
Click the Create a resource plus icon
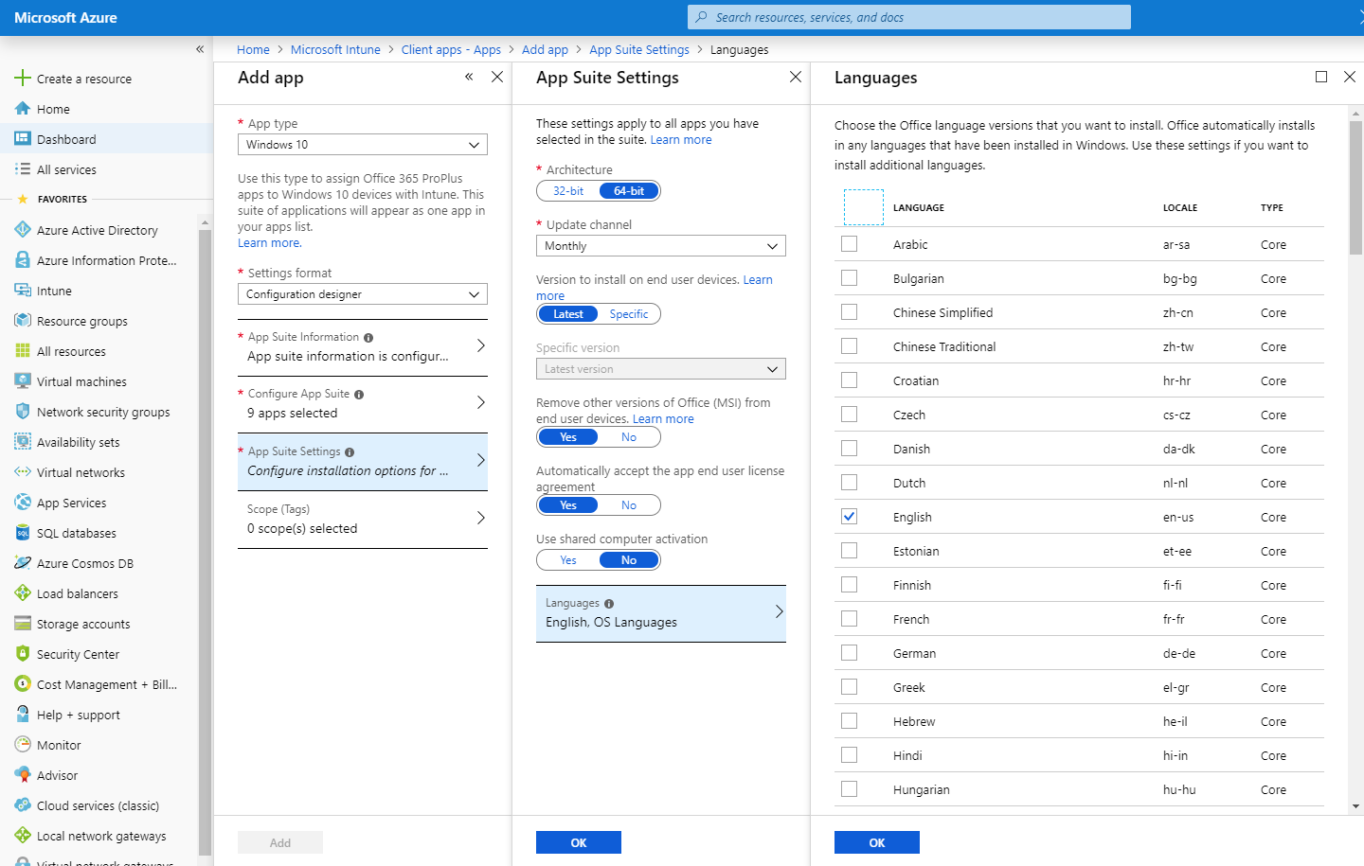(23, 78)
